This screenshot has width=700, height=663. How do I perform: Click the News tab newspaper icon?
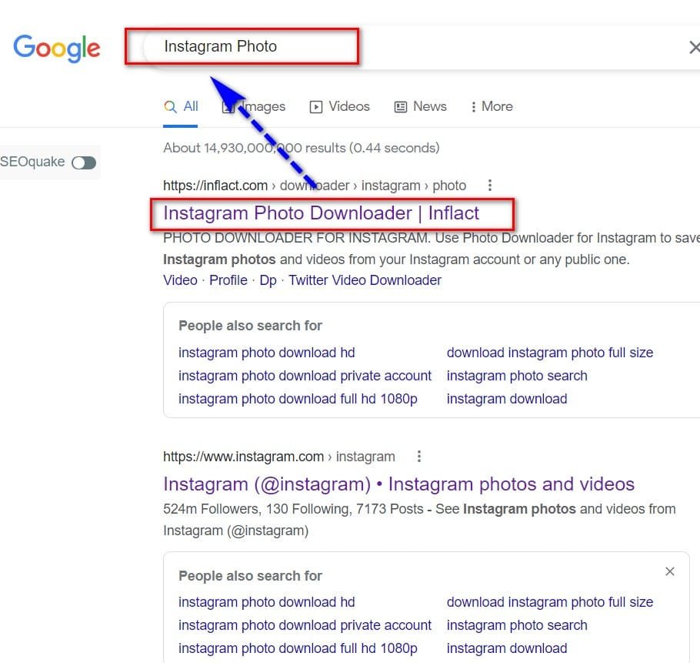[x=401, y=107]
